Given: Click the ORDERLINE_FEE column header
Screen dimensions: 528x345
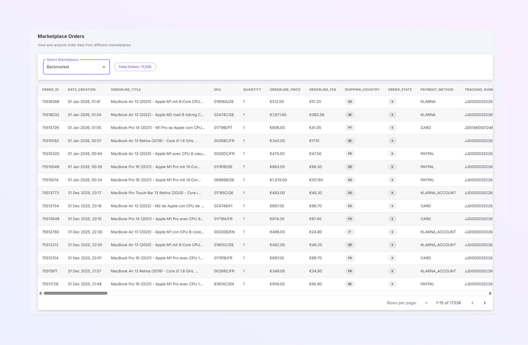Looking at the screenshot, I should point(323,90).
